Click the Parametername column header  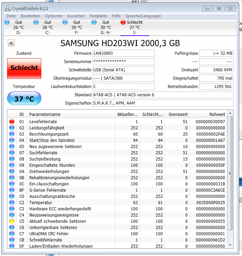(x=71, y=114)
